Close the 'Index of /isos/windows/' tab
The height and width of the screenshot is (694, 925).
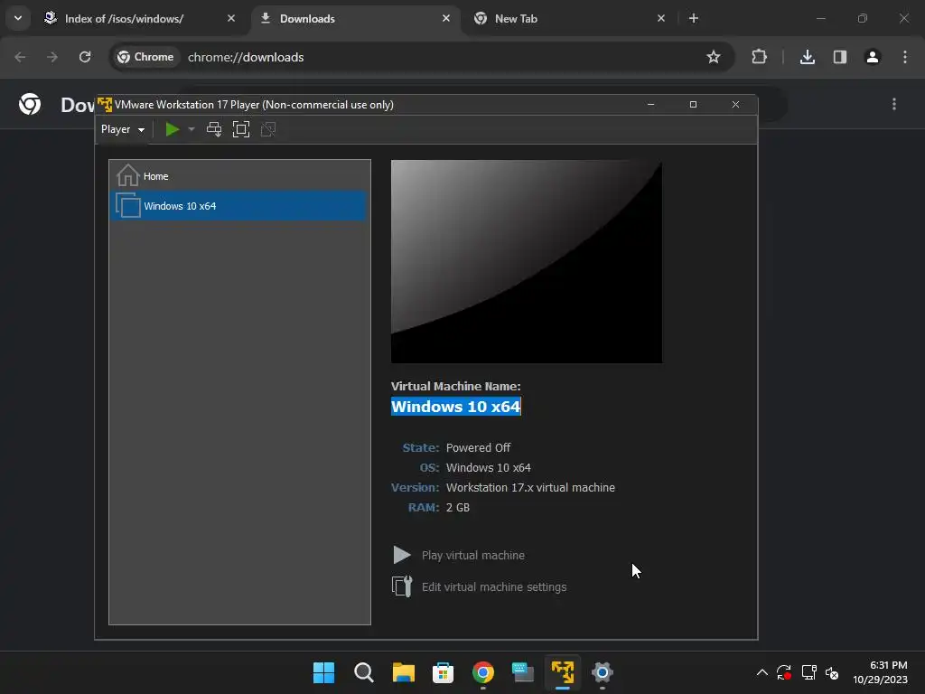[231, 18]
